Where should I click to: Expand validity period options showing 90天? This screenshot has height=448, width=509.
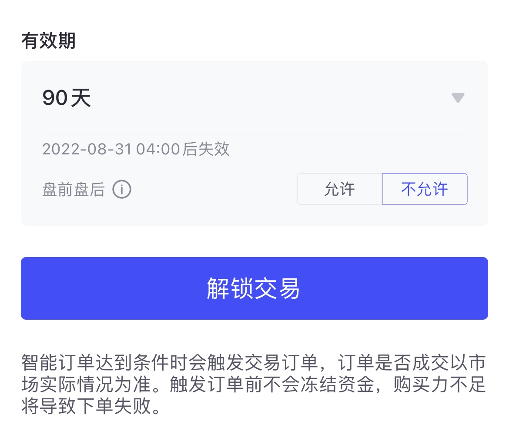[x=254, y=98]
